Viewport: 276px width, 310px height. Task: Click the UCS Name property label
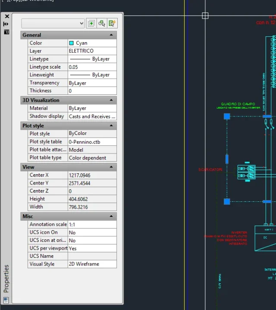pos(41,256)
